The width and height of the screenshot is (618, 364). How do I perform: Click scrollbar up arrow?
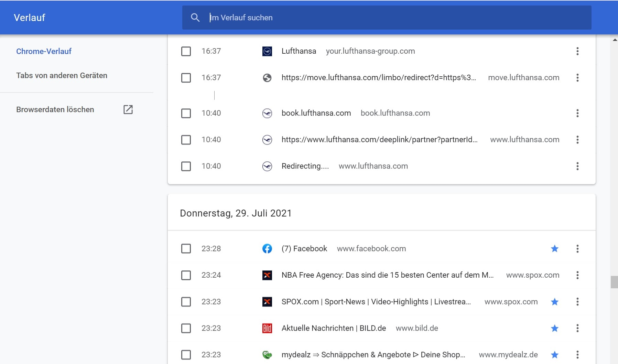(x=615, y=40)
